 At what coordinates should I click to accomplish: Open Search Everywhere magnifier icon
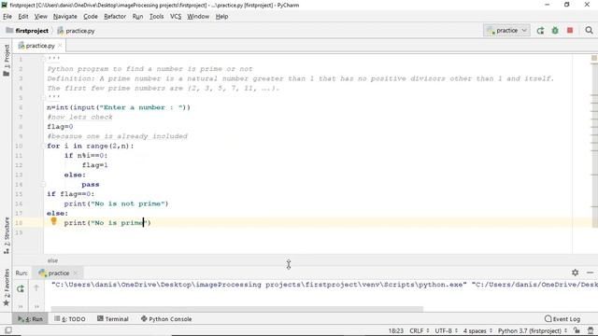click(589, 30)
